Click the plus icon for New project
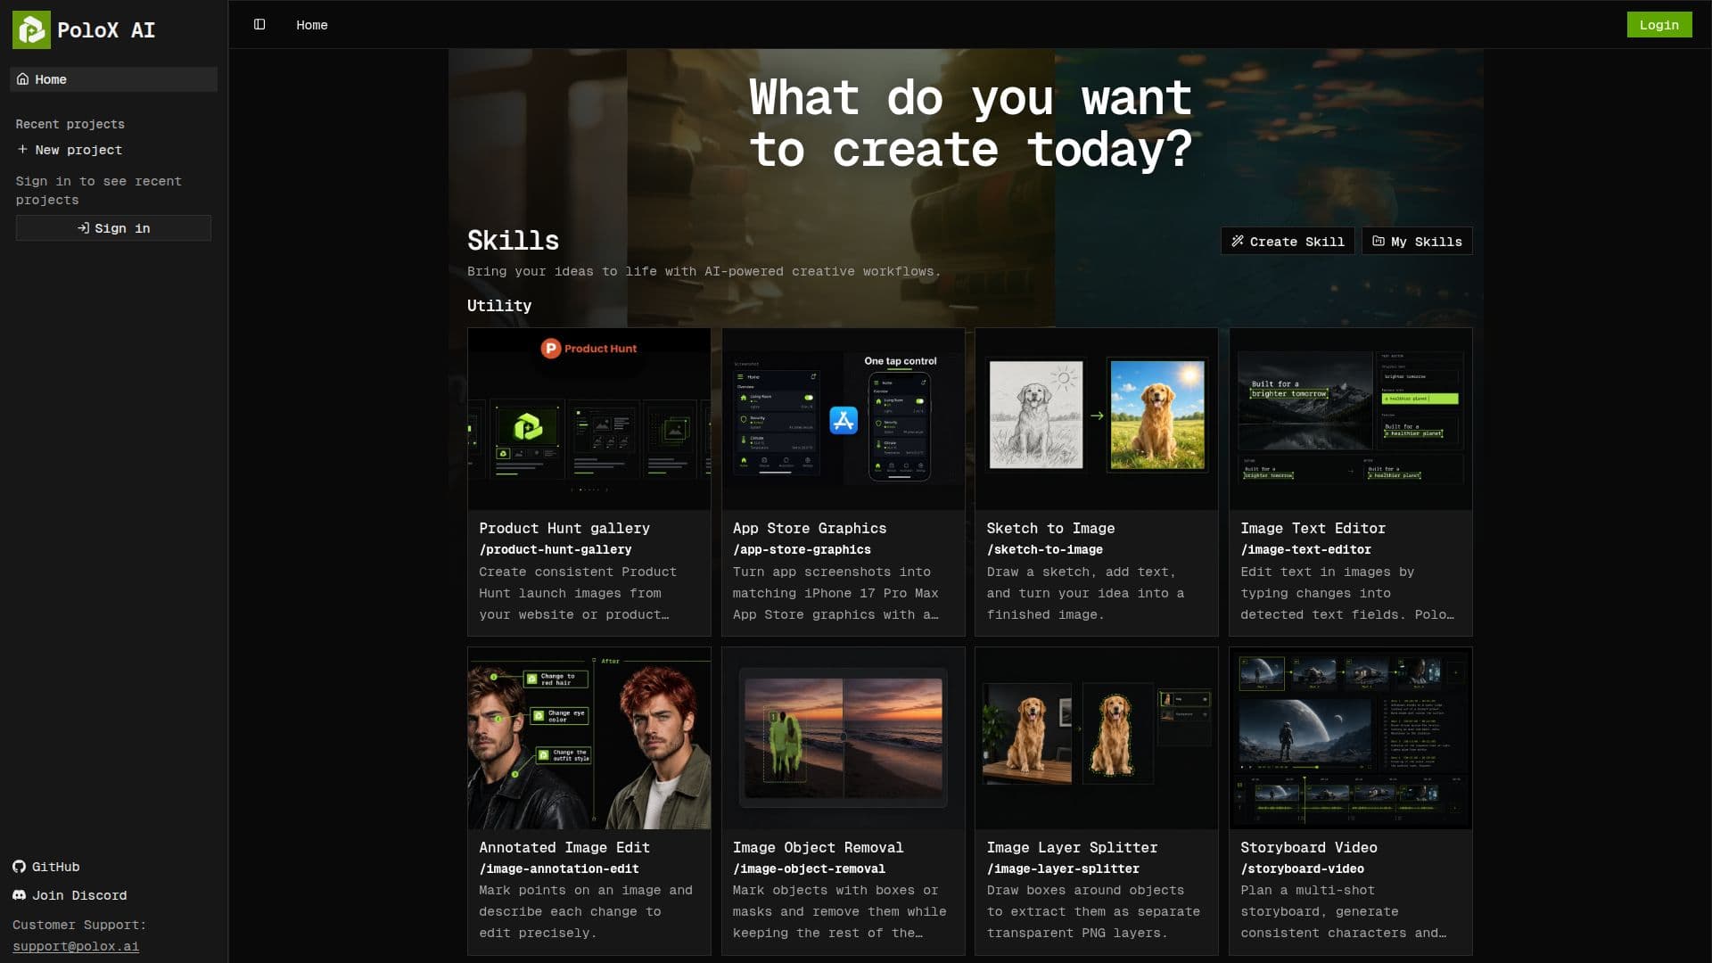Image resolution: width=1712 pixels, height=963 pixels. 22,150
